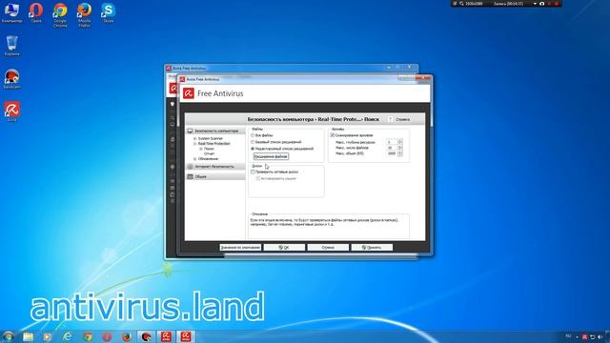Open the 'Интернет-безопасность' section
Image resolution: width=610 pixels, height=343 pixels.
215,167
